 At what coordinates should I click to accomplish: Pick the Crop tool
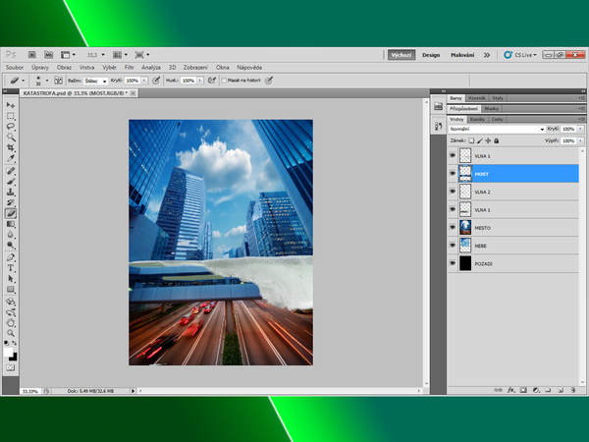click(11, 148)
